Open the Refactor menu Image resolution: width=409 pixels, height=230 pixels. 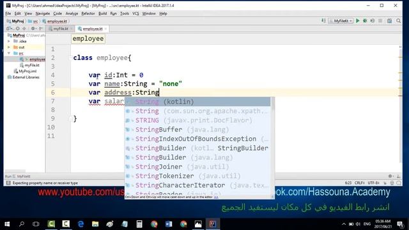pyautogui.click(x=88, y=13)
